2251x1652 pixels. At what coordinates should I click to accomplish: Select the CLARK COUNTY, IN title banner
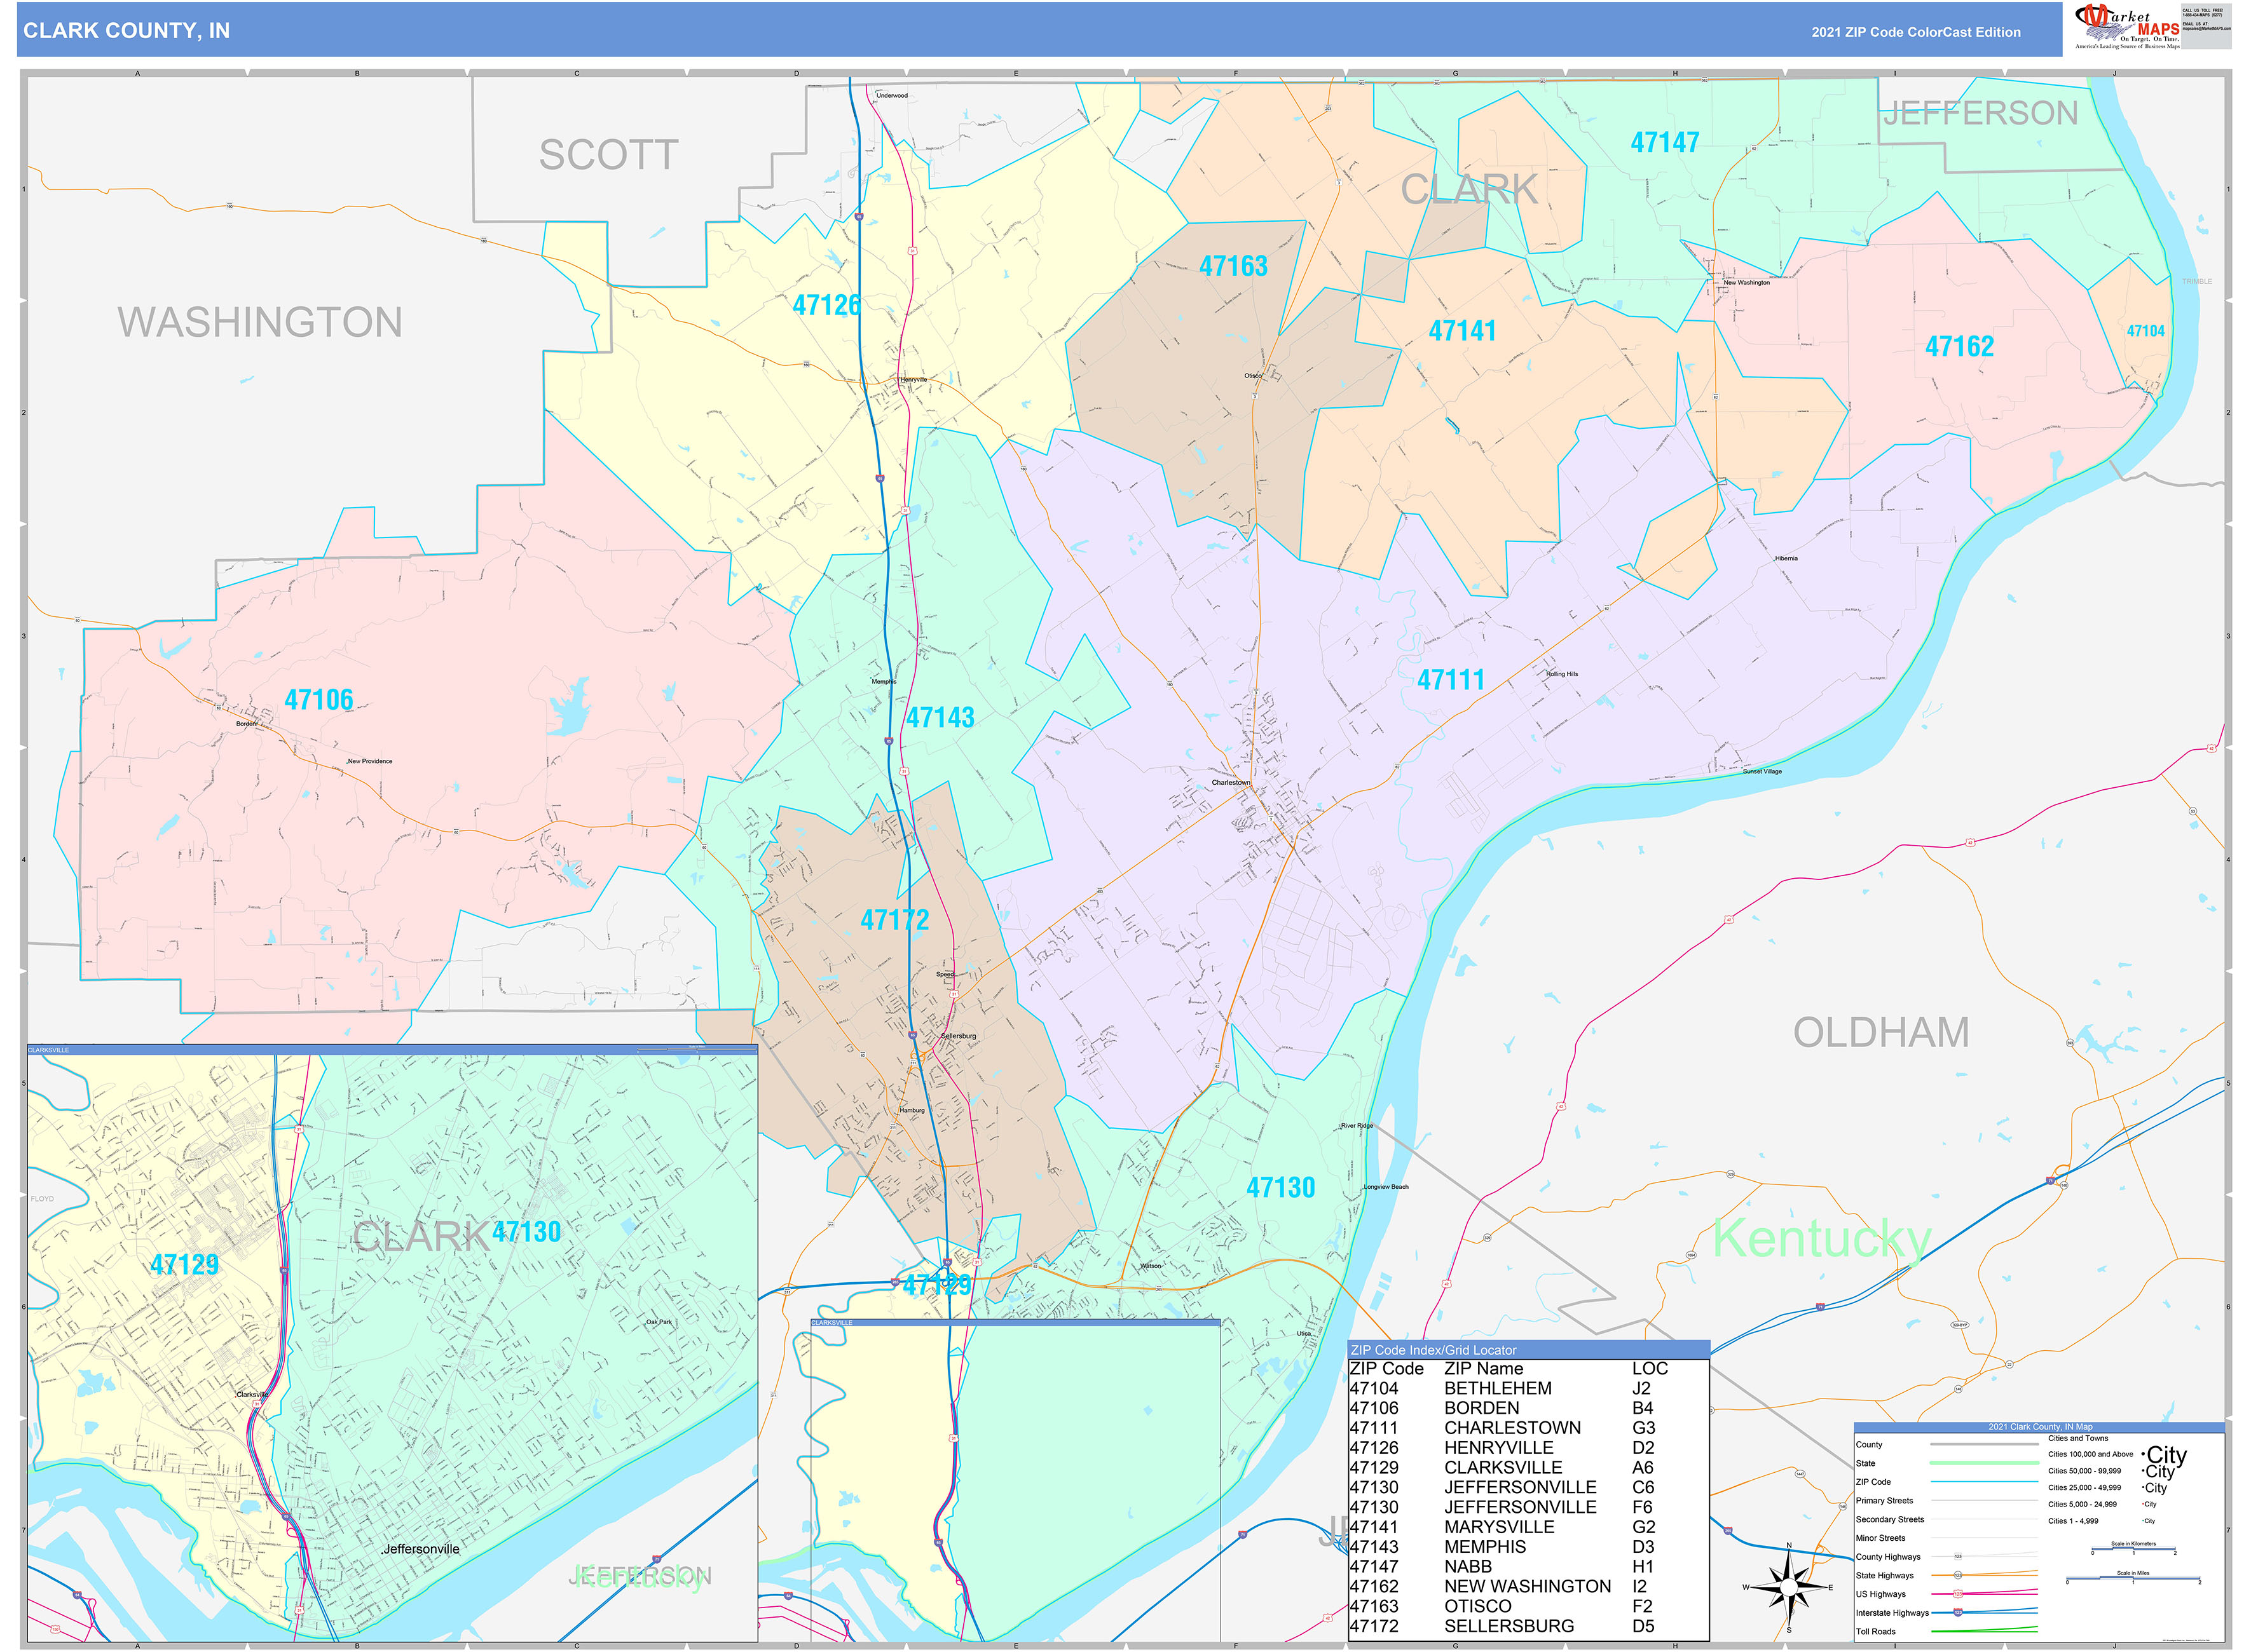(127, 32)
